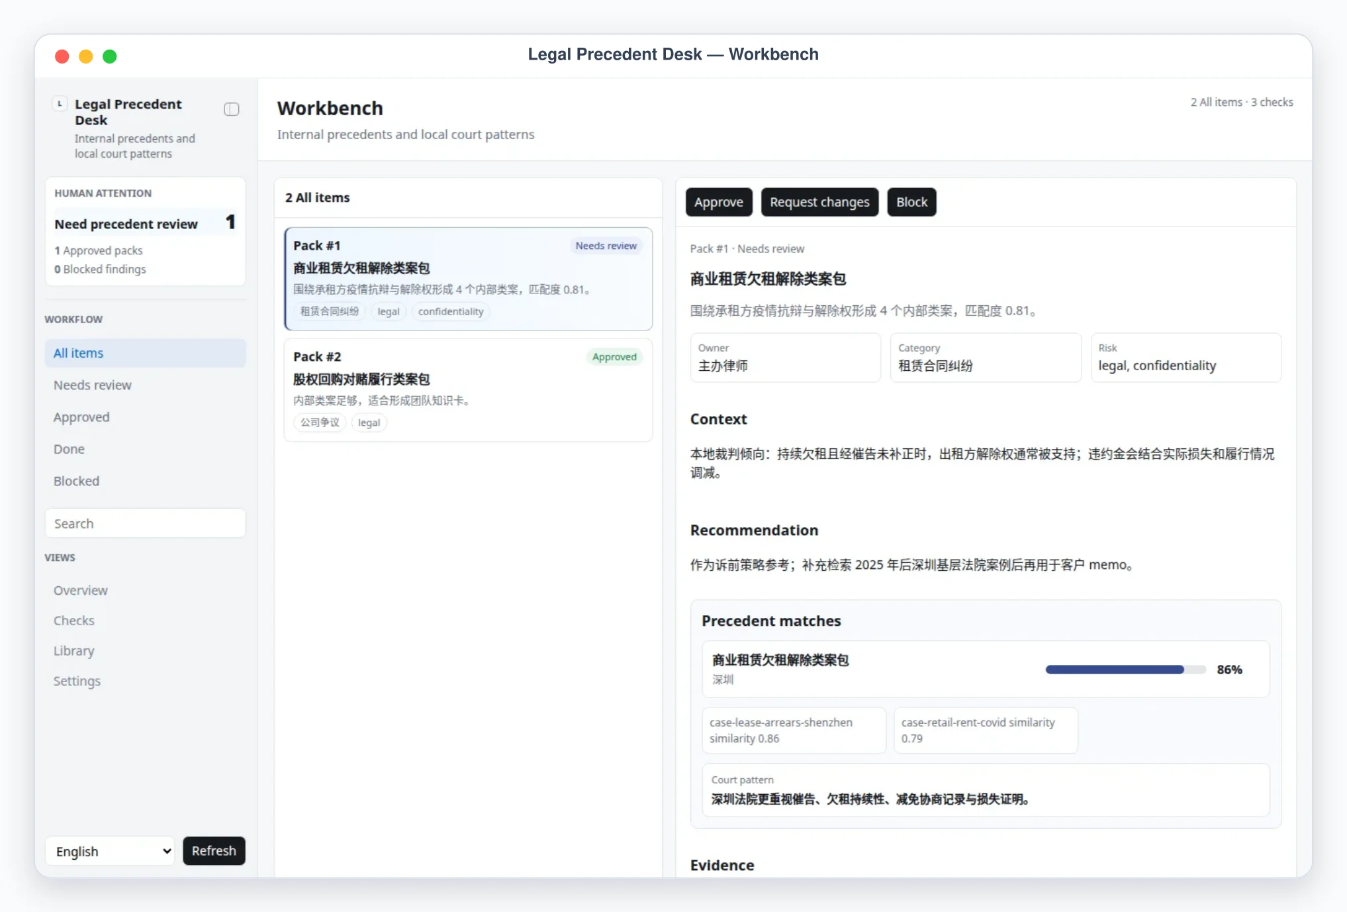
Task: Block the current pack
Action: (911, 202)
